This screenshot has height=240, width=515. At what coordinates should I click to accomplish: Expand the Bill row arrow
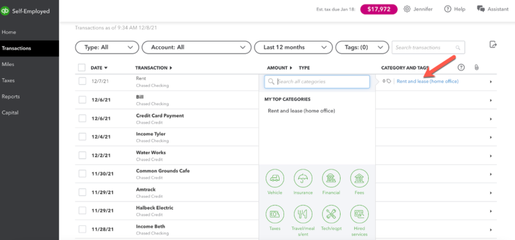490,100
